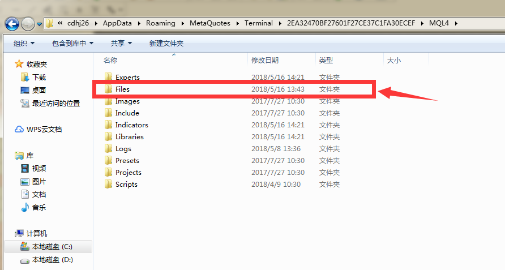This screenshot has width=505, height=270.
Task: Go to AppData in address path
Action: click(117, 23)
